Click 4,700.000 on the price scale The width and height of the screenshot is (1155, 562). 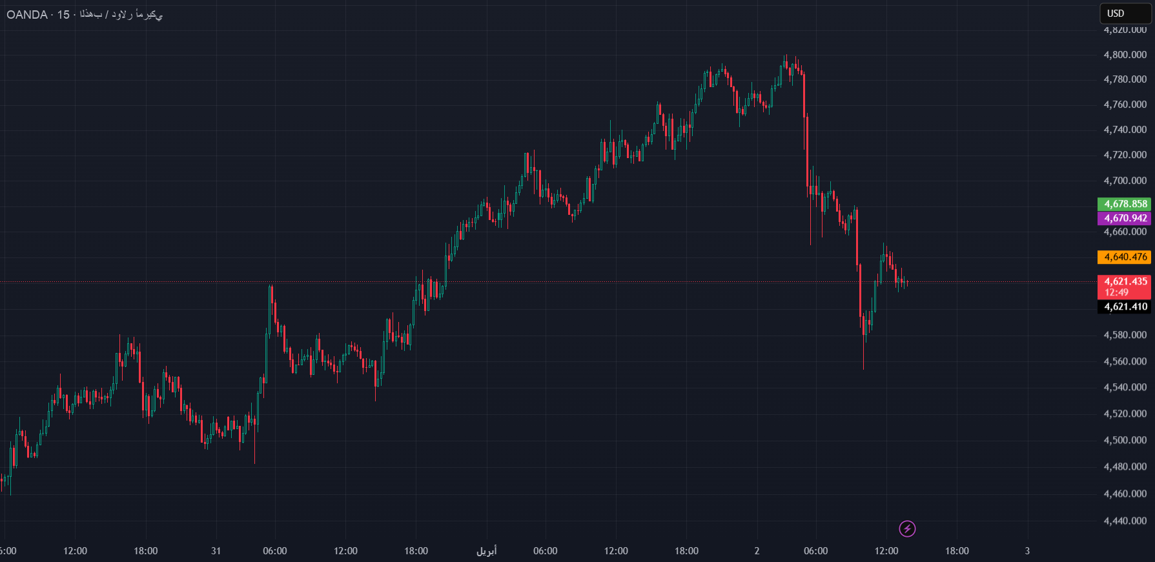pos(1125,181)
